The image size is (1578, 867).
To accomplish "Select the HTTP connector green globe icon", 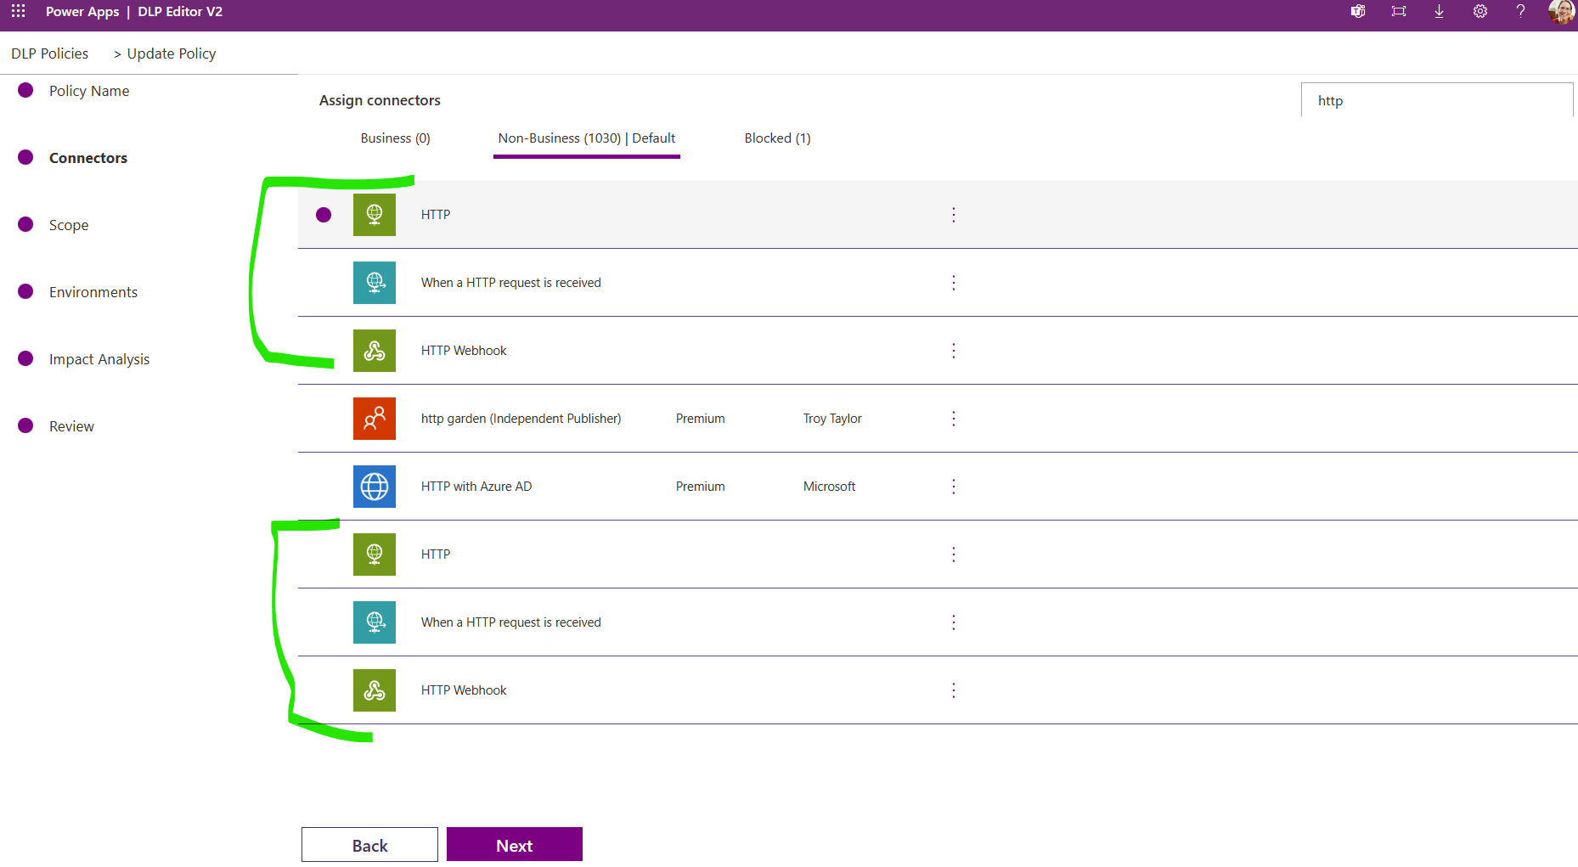I will 374,214.
